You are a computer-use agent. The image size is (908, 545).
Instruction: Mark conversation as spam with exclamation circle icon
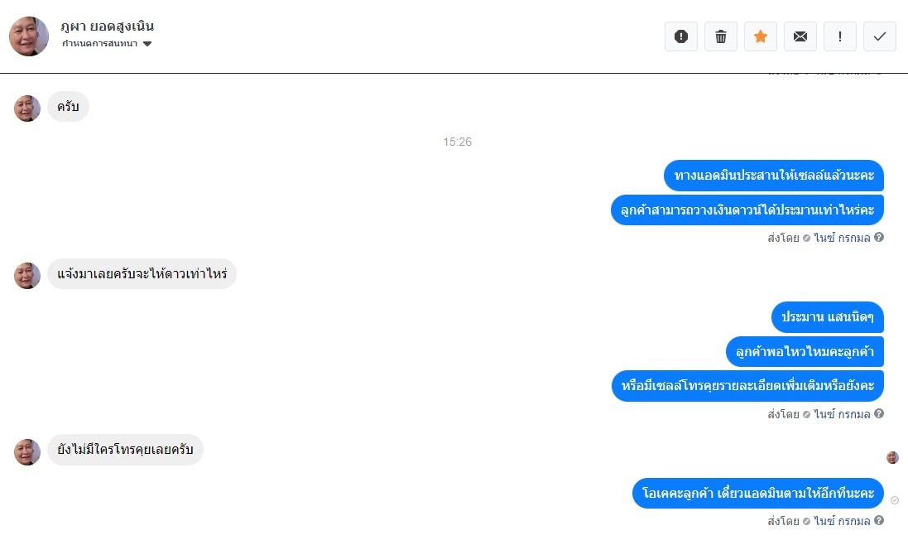[x=681, y=36]
